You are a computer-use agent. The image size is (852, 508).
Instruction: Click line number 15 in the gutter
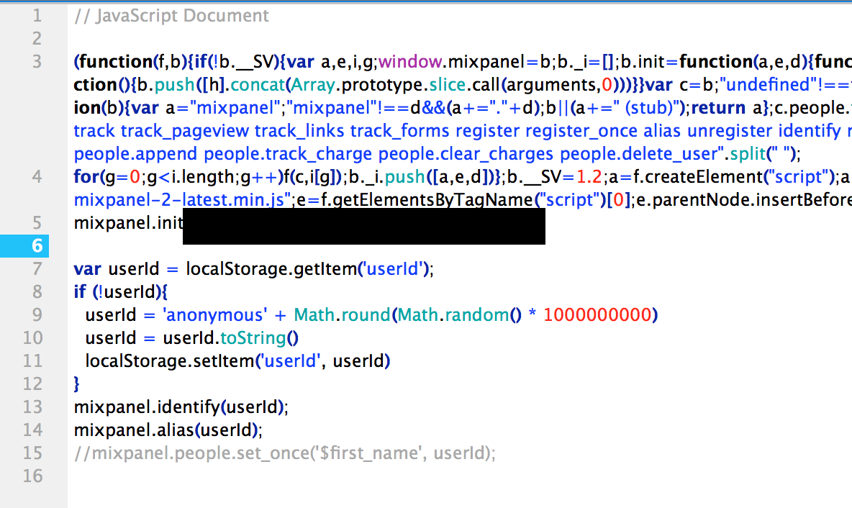point(32,453)
